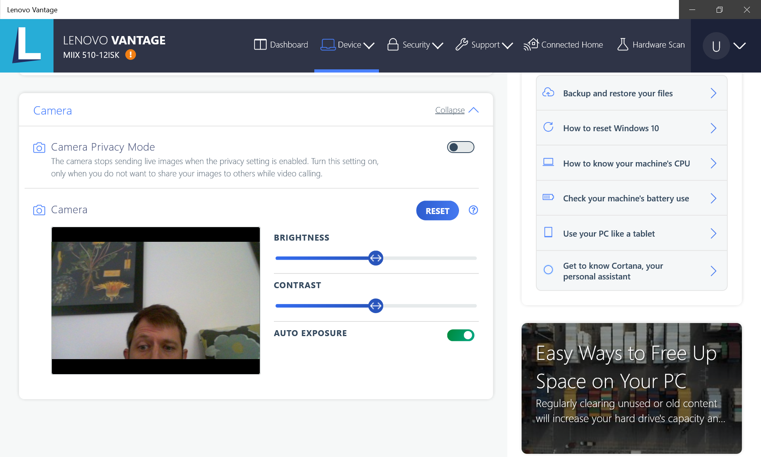Open the battery use article arrow

(713, 198)
